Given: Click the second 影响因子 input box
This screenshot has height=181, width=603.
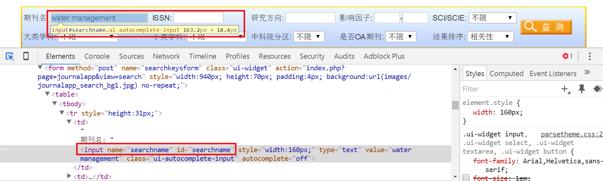Looking at the screenshot, I should pyautogui.click(x=415, y=18).
